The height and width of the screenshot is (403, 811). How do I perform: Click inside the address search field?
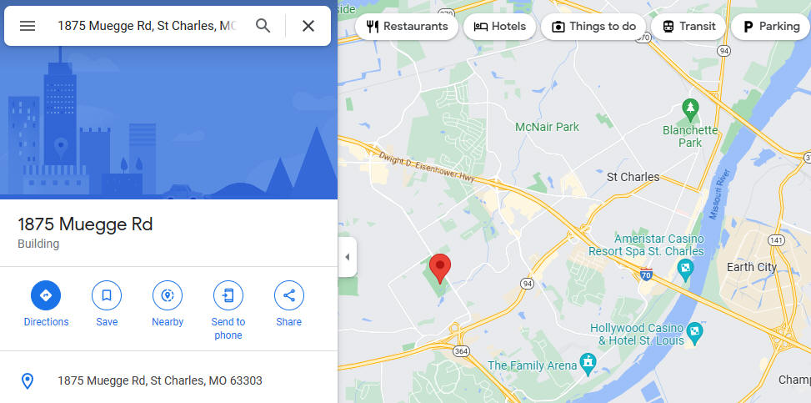[x=148, y=26]
